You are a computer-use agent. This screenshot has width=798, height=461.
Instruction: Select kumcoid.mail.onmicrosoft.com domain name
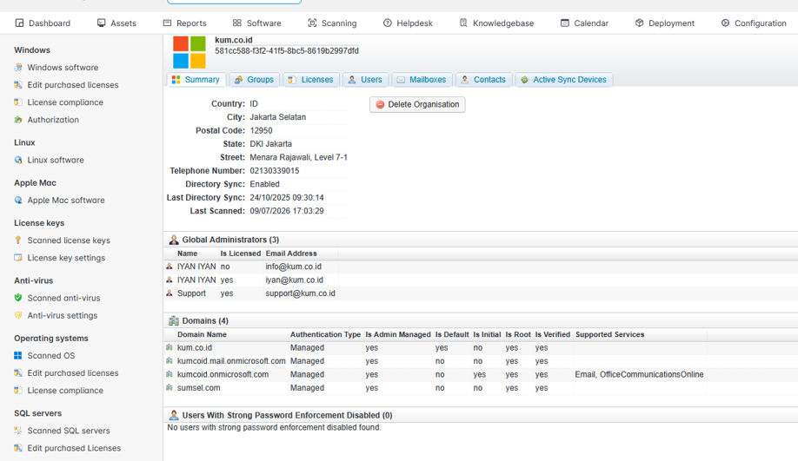click(x=231, y=361)
